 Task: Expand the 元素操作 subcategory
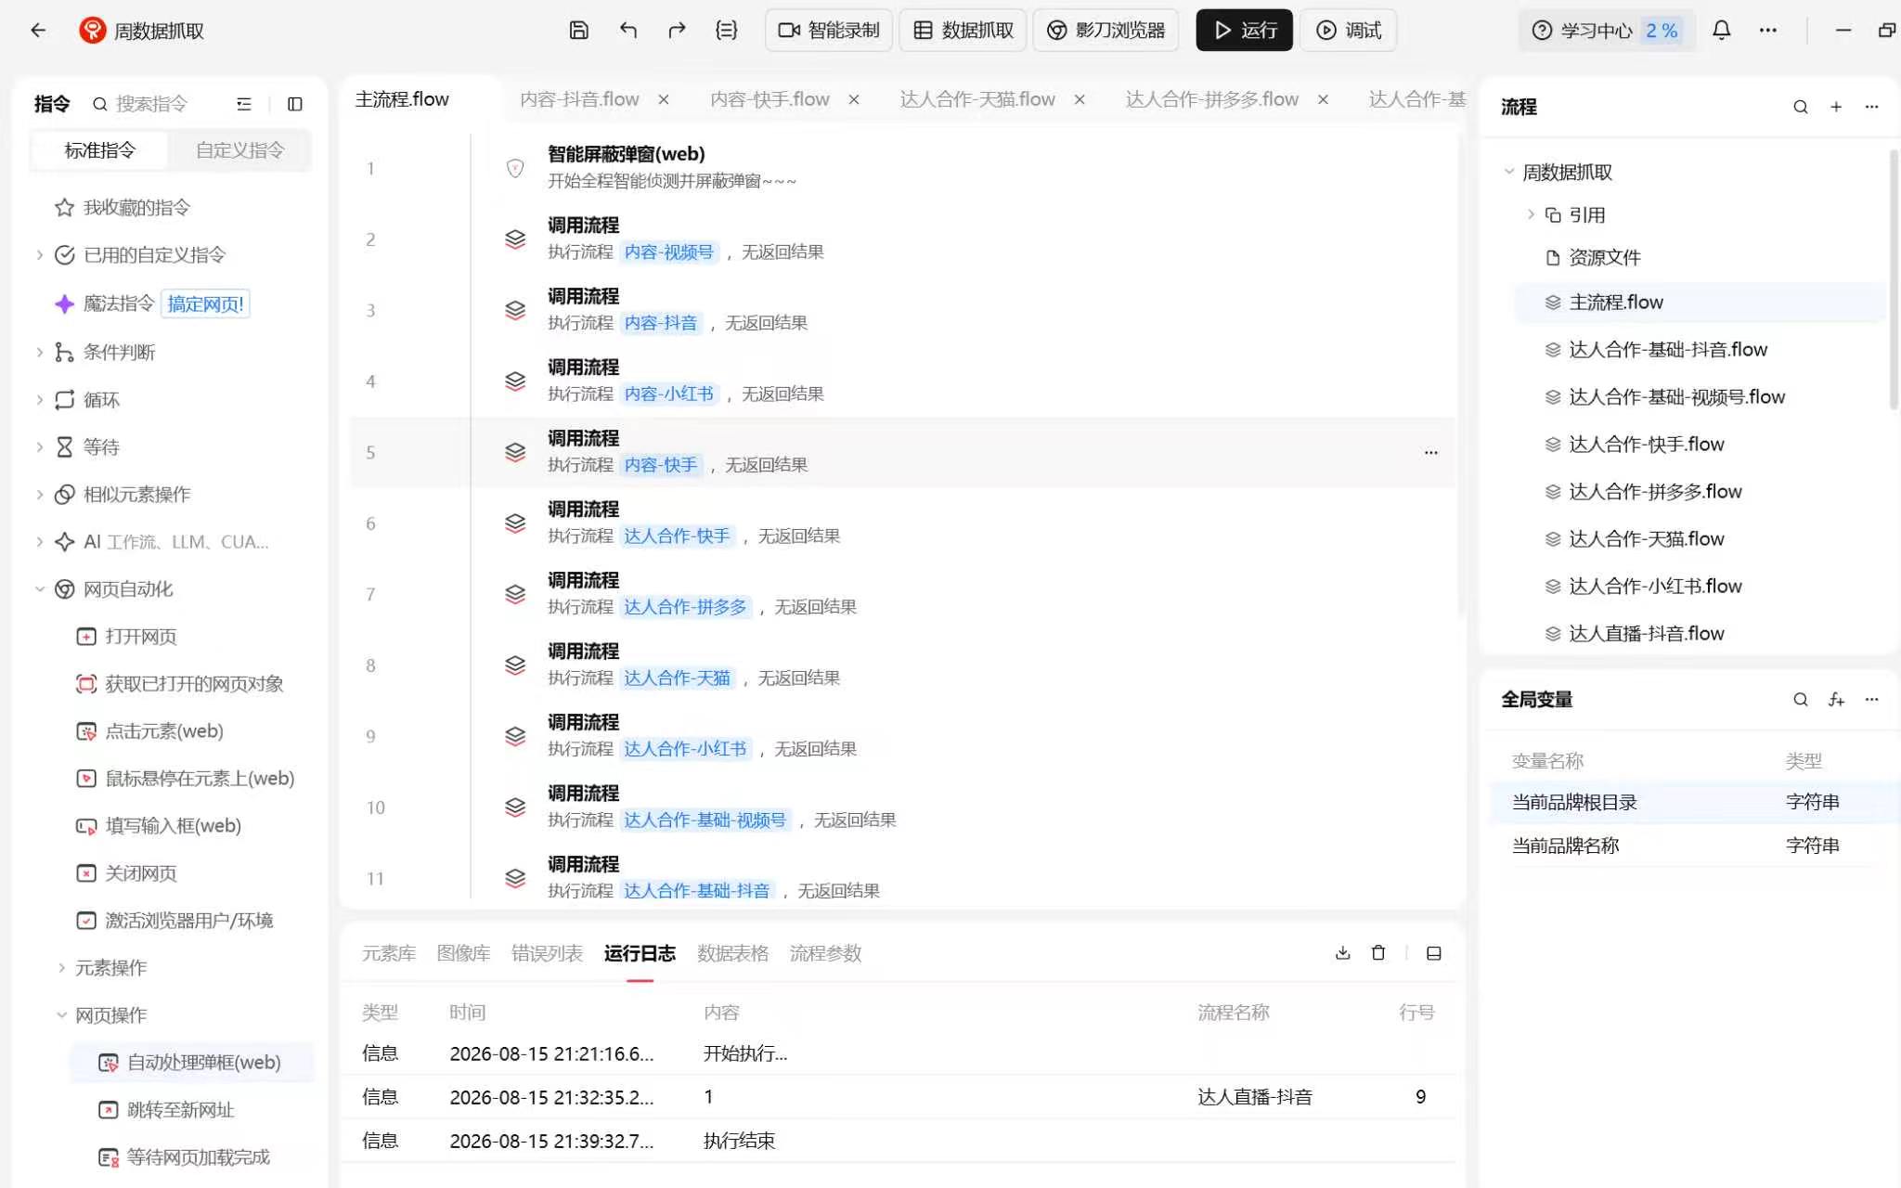tap(62, 968)
